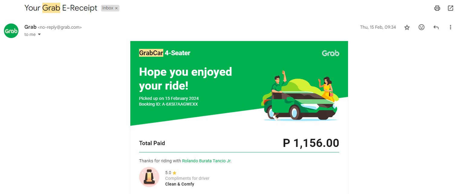
Task: Click the Total Paid amount P 1,156.00
Action: tap(311, 143)
